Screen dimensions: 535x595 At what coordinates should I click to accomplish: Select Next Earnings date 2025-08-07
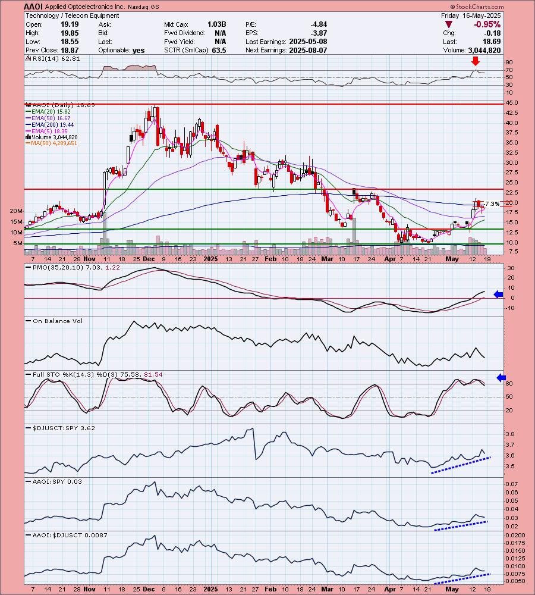click(x=308, y=50)
